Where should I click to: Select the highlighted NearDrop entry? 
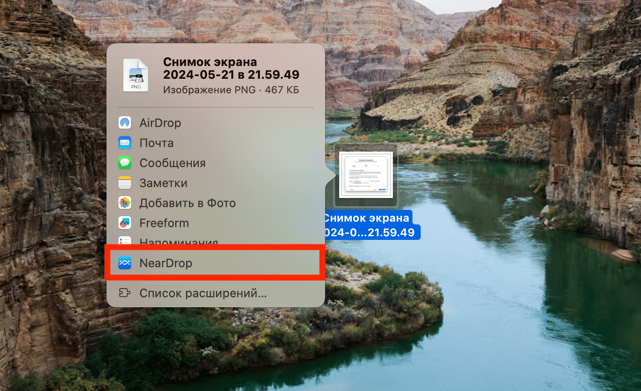click(x=166, y=263)
